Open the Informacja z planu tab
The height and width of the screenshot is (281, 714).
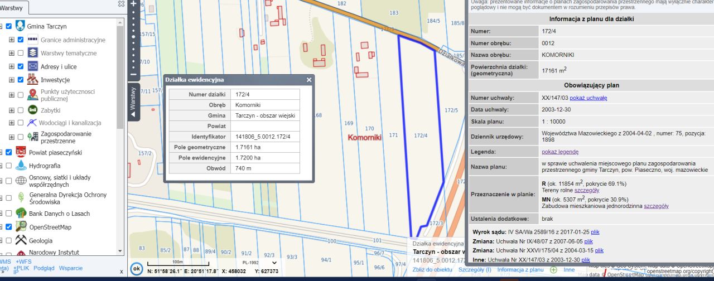click(x=520, y=269)
